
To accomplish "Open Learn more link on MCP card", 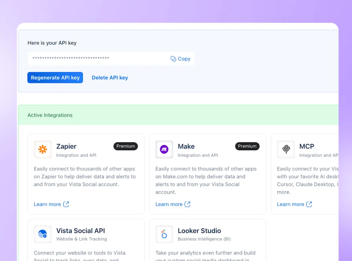I will tap(294, 204).
